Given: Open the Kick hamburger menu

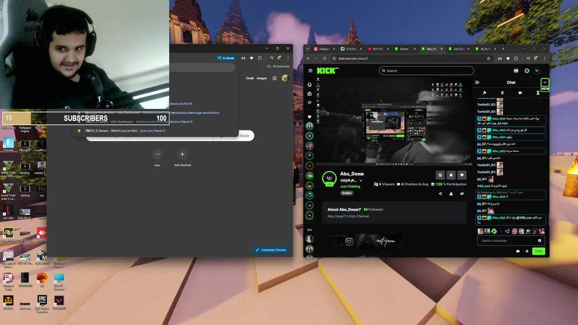Looking at the screenshot, I should tap(310, 70).
